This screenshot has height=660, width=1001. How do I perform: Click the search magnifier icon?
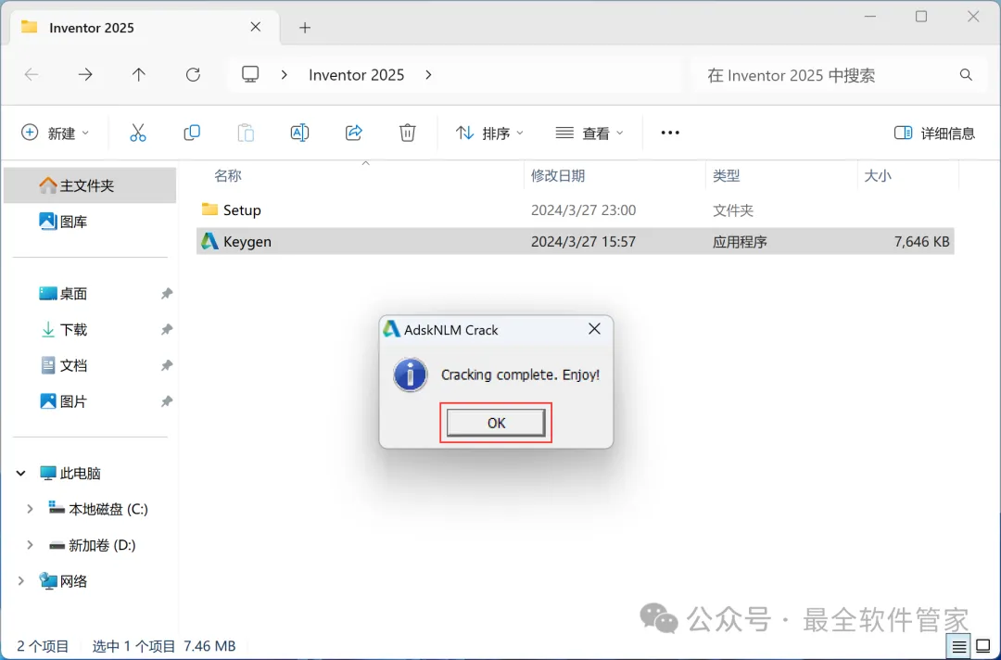(966, 75)
